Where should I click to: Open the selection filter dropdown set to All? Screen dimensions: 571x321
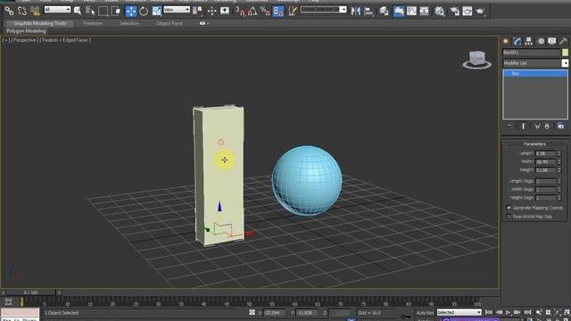[x=57, y=10]
